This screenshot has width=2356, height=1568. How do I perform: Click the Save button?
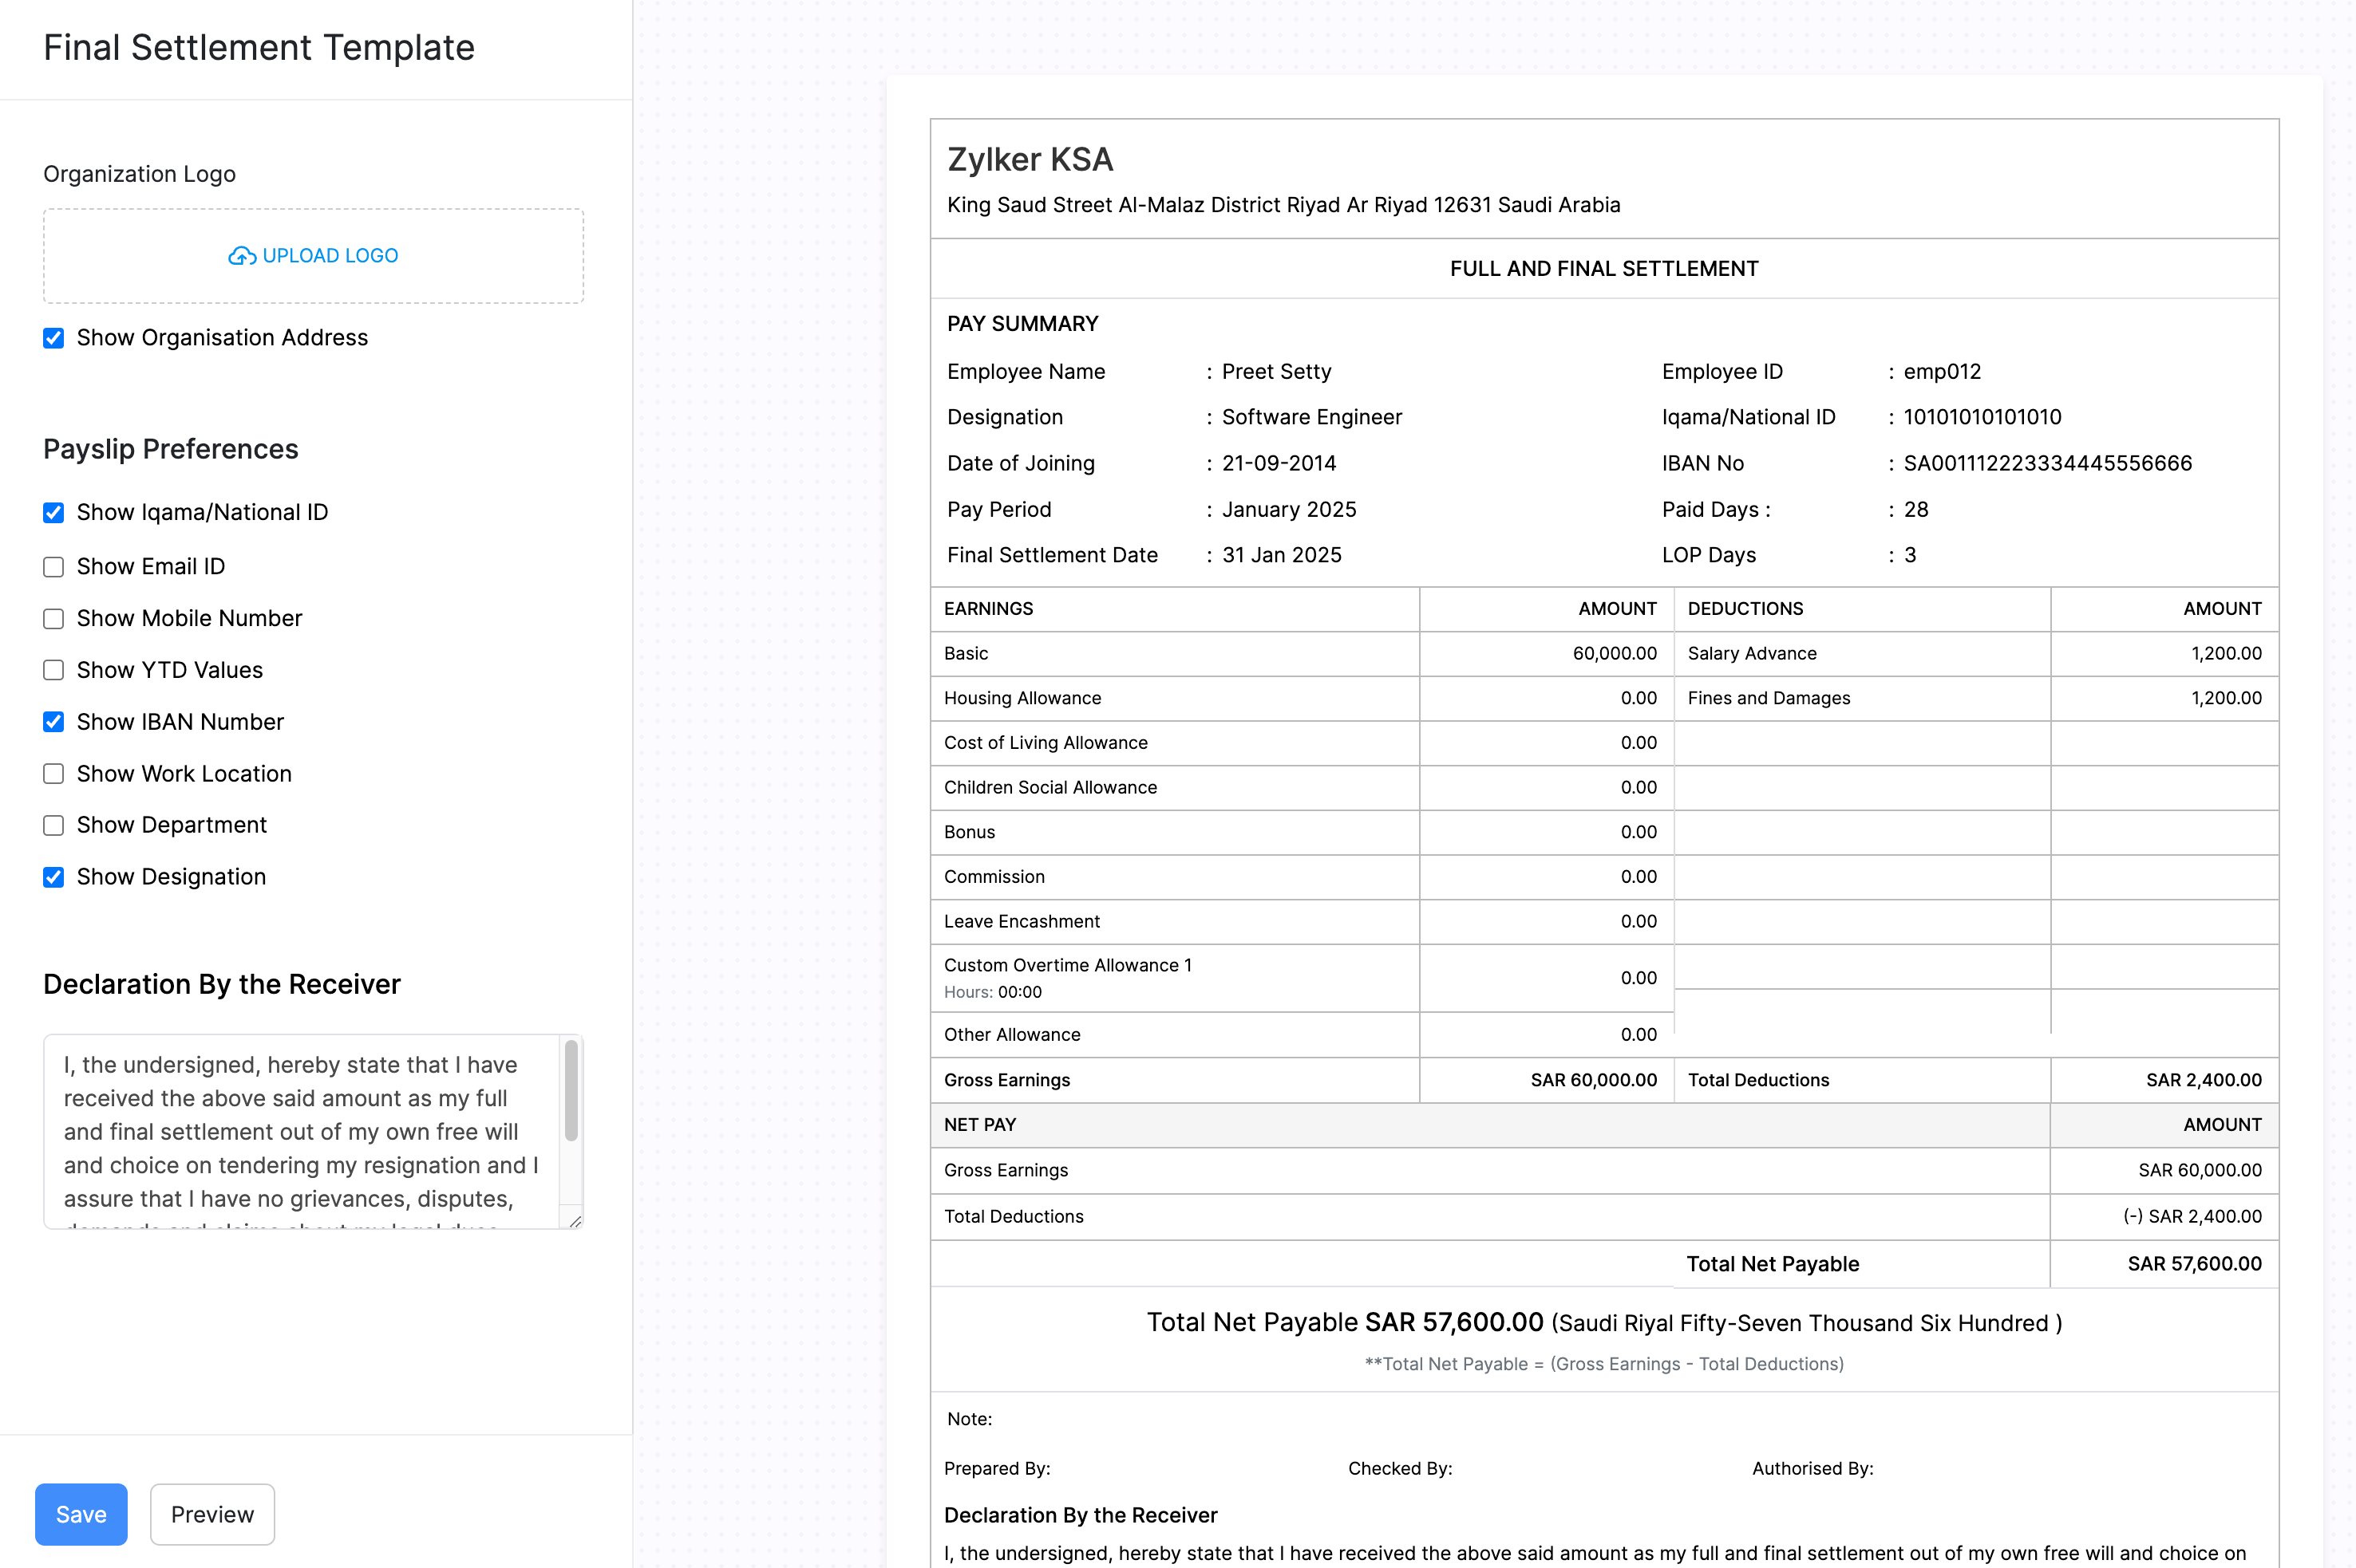pos(81,1514)
